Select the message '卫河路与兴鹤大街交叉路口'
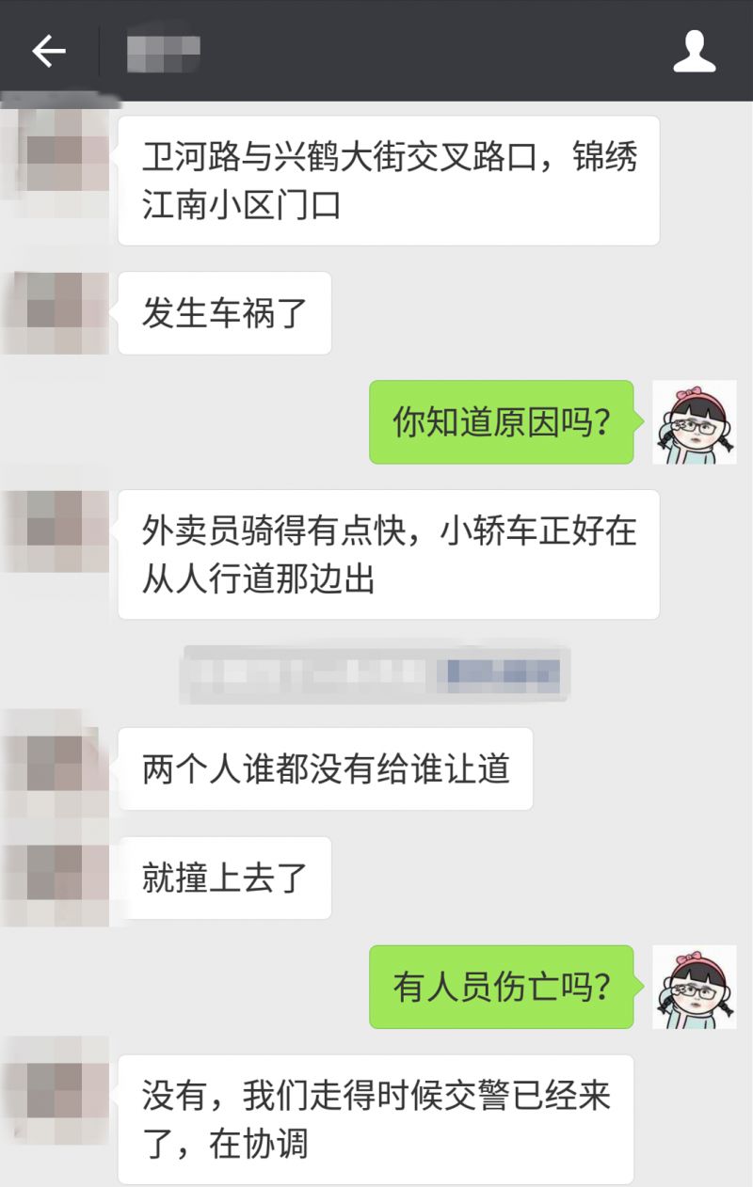 click(389, 181)
